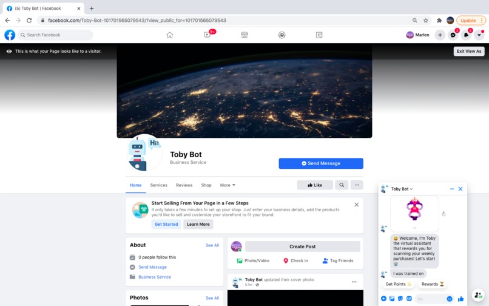Viewport: 489px width, 306px height.
Task: Open the Reviews tab
Action: tap(184, 185)
